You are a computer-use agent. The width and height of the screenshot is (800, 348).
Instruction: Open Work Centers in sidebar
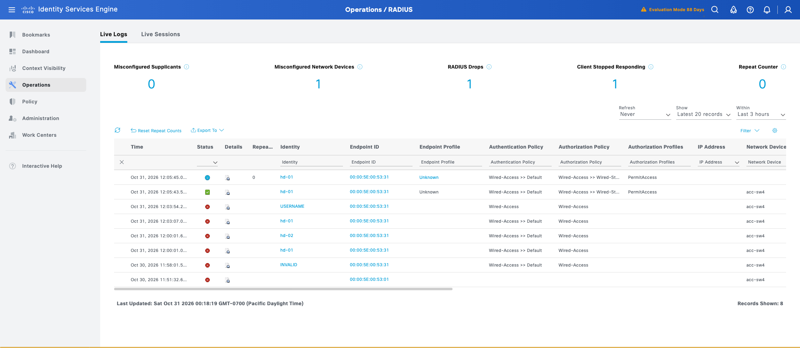click(46, 135)
